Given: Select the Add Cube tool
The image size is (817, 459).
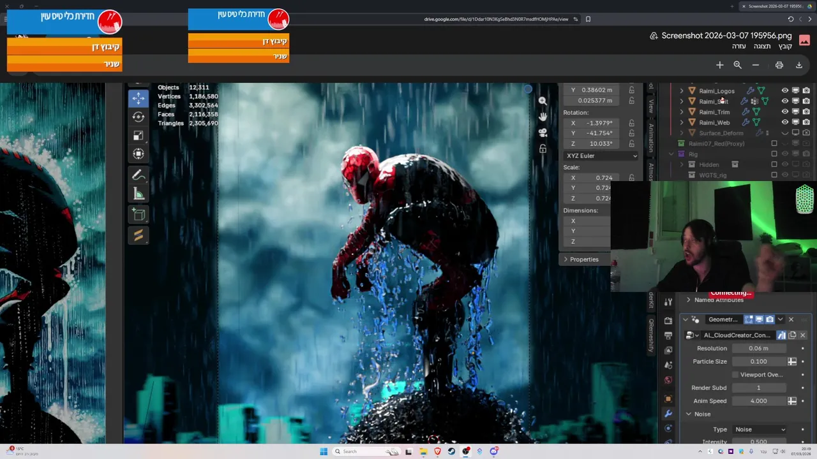Looking at the screenshot, I should pos(139,215).
